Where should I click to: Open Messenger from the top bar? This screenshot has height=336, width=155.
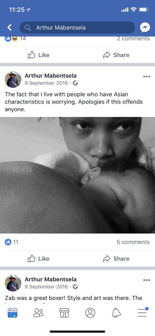click(x=145, y=27)
